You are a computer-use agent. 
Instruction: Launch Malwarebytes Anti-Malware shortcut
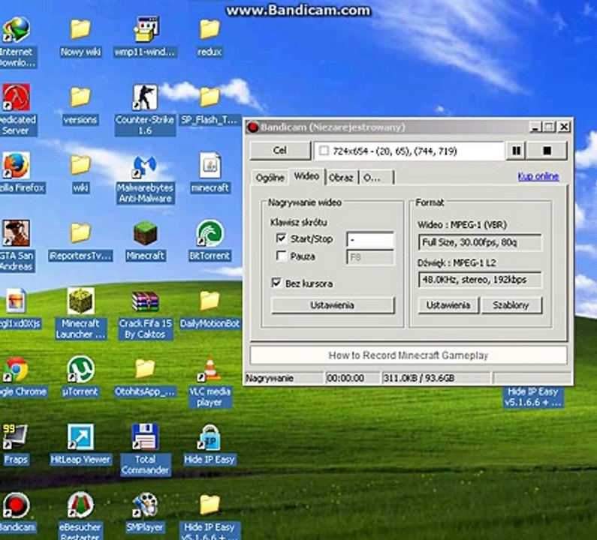coord(146,166)
